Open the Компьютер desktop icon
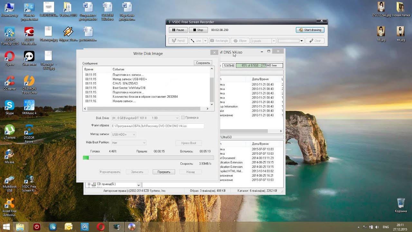412x232 pixels. (9, 10)
